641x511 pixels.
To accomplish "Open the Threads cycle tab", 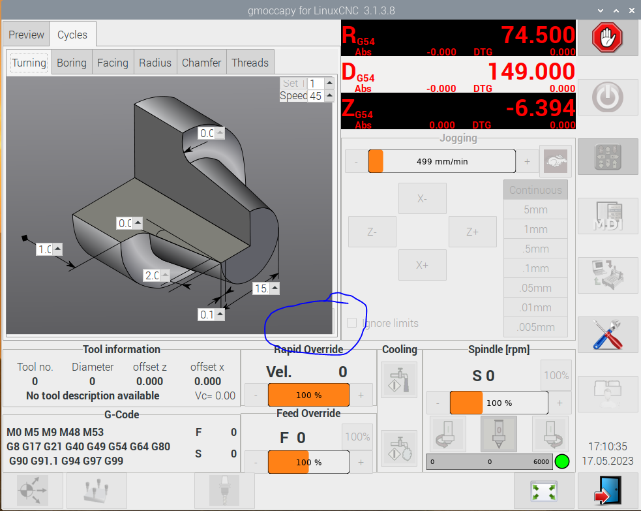I will pos(250,63).
